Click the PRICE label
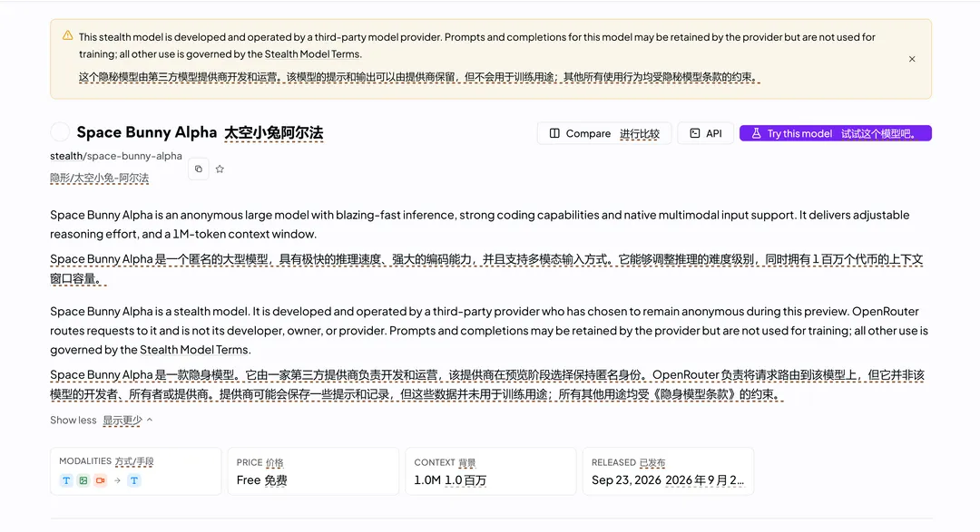 click(250, 462)
